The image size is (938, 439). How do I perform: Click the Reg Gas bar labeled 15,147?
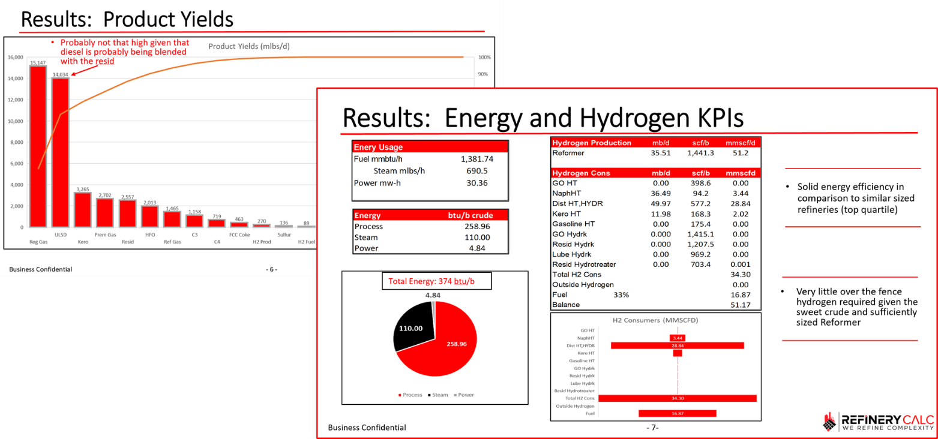point(38,146)
